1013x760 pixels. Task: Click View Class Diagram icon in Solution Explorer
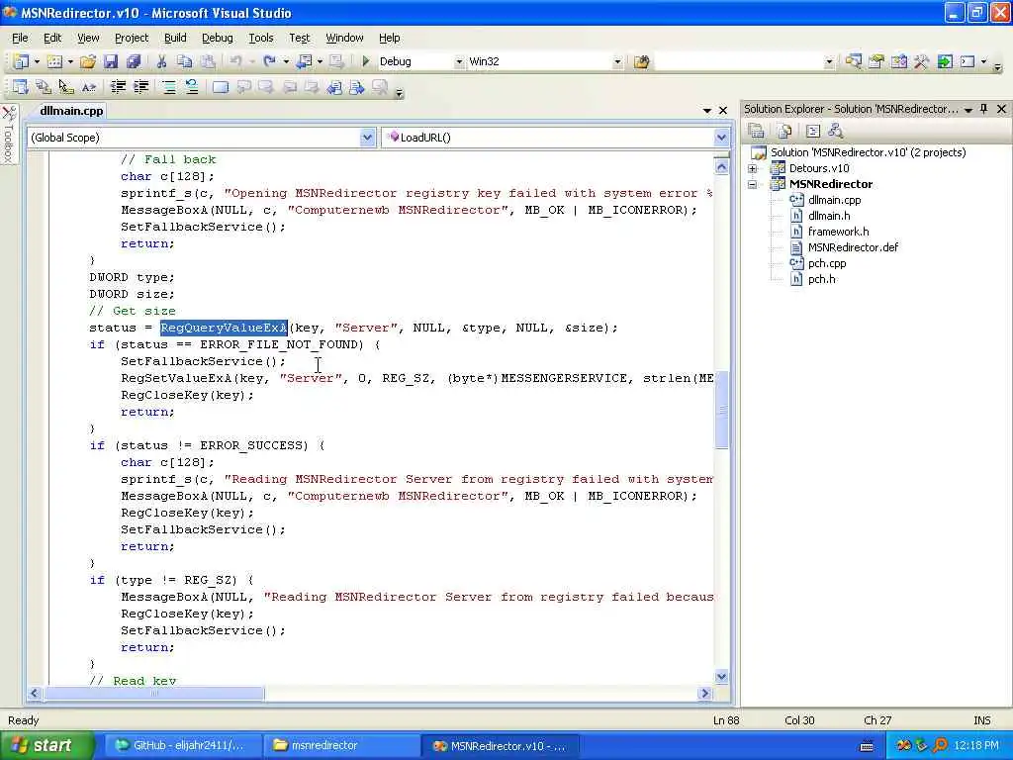[835, 132]
